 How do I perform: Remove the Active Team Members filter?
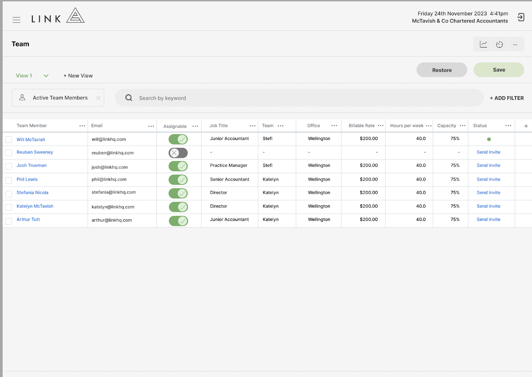tap(98, 98)
